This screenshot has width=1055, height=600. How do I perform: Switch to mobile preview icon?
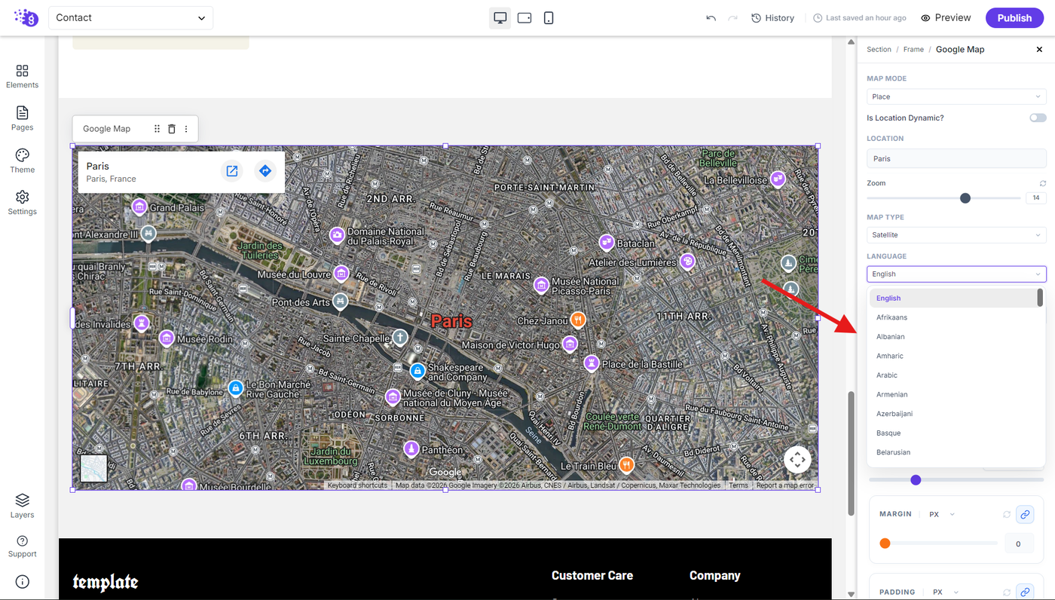point(549,17)
